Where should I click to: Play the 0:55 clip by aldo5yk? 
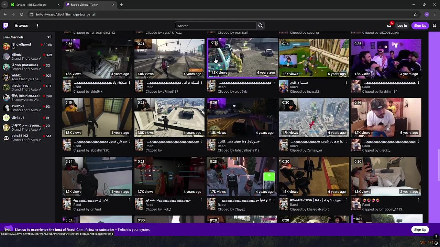pos(97,59)
